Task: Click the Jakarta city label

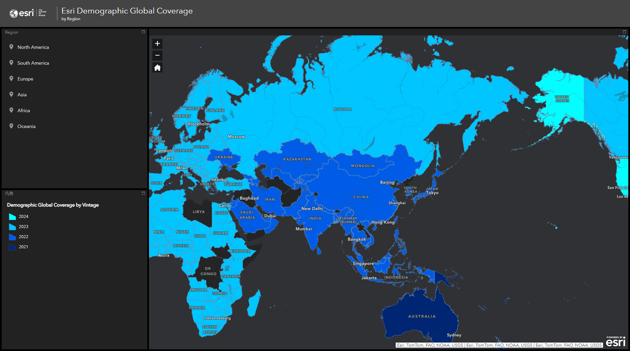Action: click(x=369, y=278)
